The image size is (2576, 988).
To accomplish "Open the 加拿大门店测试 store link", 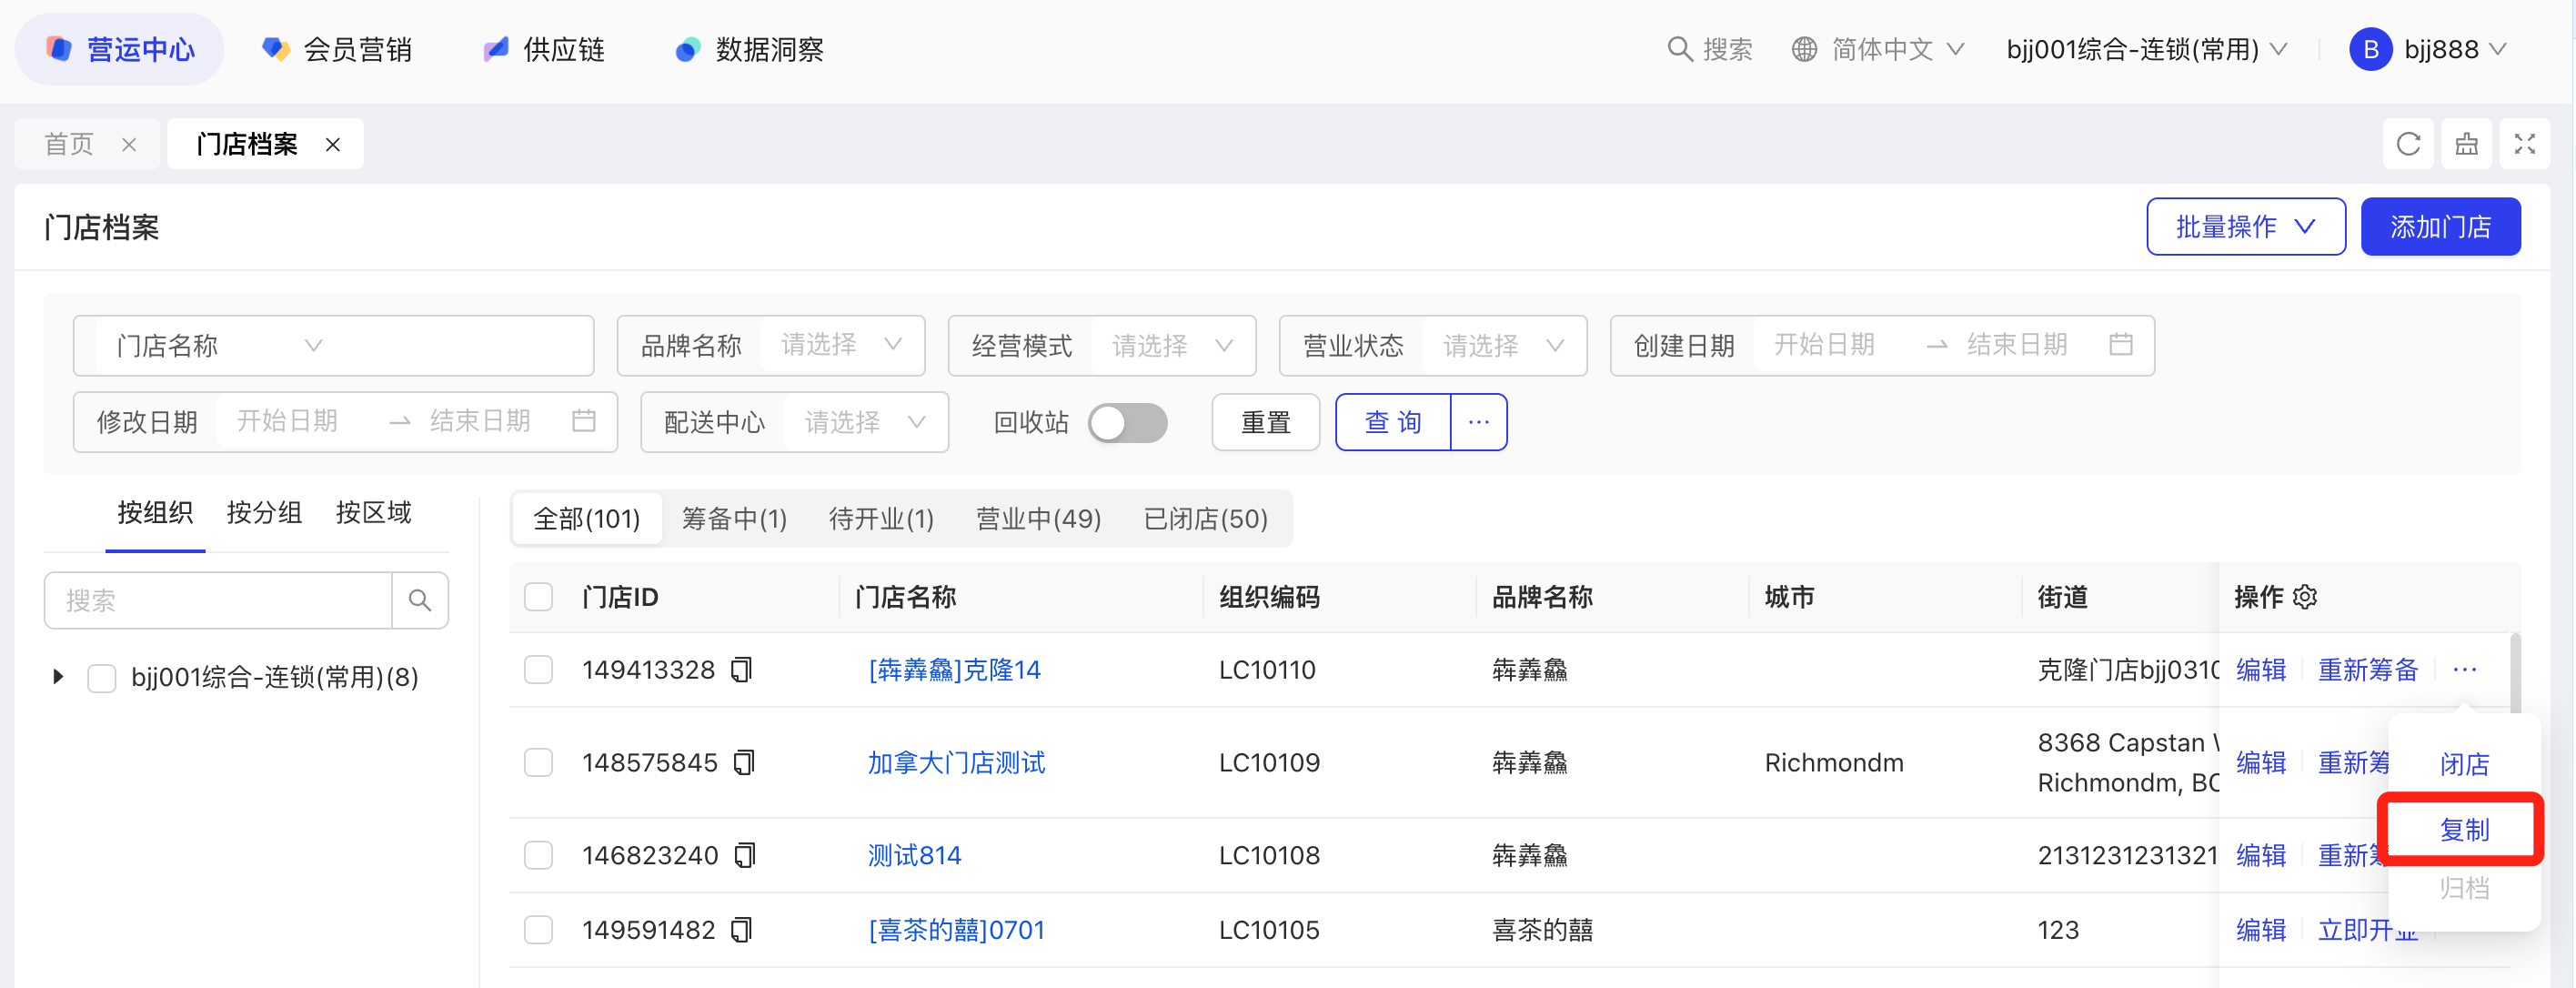I will pyautogui.click(x=956, y=762).
